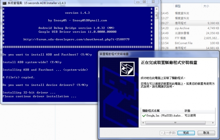Click the xda-developers forum URL in console

76,39
